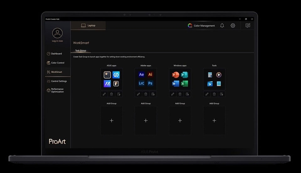Click the Photoshop (Ps) icon
This screenshot has height=173, width=301.
click(150, 83)
